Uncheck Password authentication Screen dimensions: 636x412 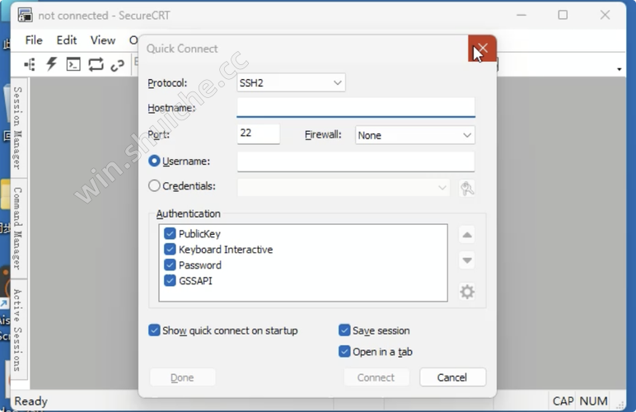[x=170, y=265]
